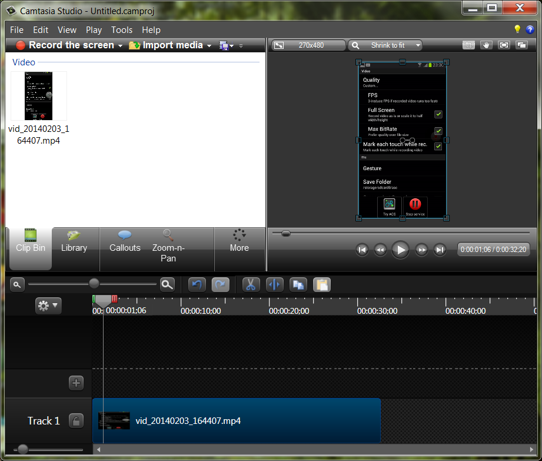
Task: Select vid_20140203_164407.mp4 thumbnail in Clip Bin
Action: tap(39, 96)
